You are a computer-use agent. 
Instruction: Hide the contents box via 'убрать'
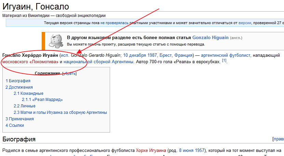(69, 73)
